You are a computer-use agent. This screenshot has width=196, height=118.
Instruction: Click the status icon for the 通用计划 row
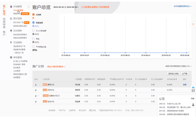[x=36, y=85]
